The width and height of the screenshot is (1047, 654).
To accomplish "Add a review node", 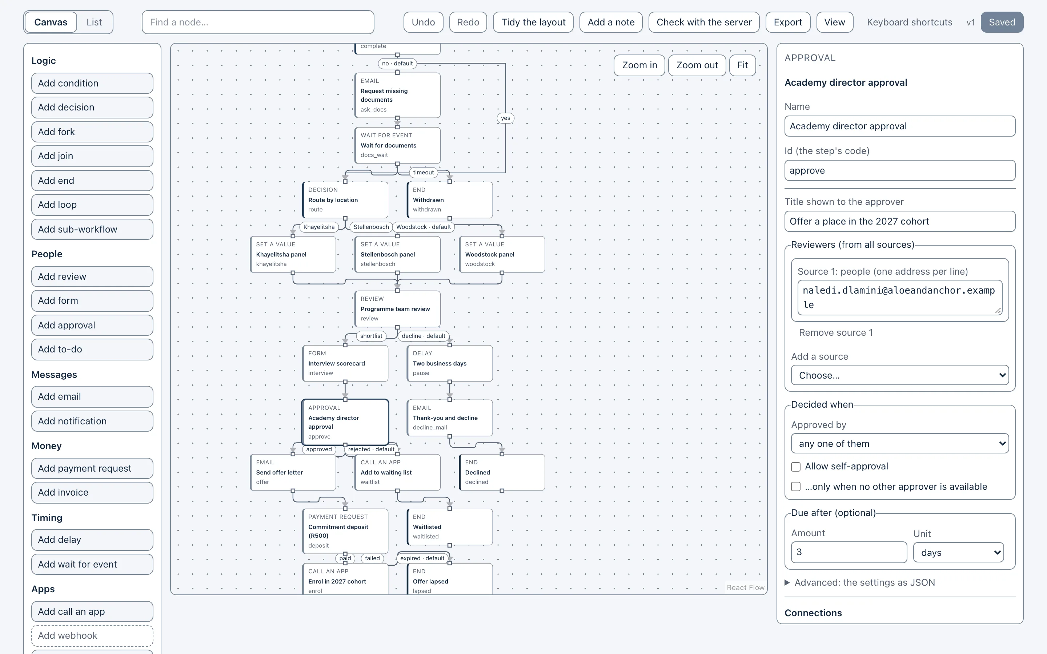I will 92,276.
